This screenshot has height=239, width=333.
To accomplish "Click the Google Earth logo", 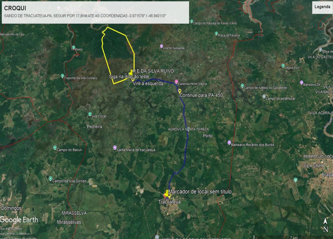I will pos(19,220).
